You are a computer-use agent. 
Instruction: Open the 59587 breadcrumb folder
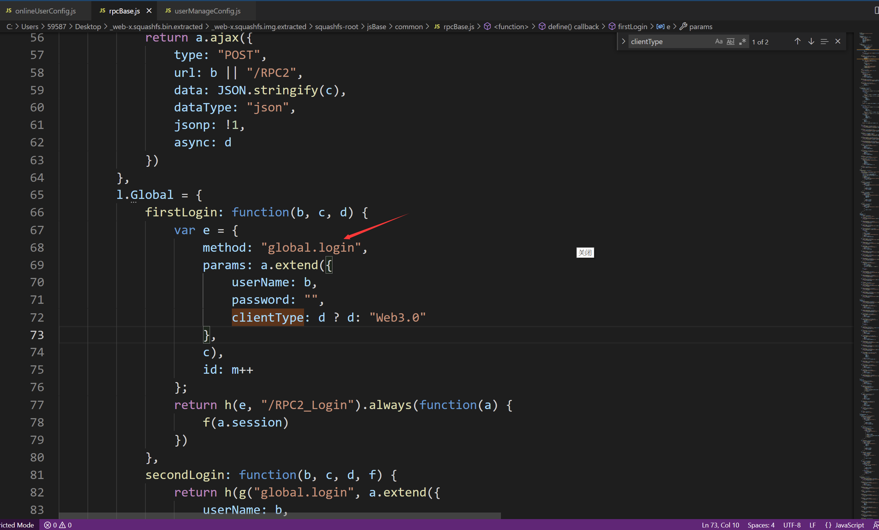57,27
